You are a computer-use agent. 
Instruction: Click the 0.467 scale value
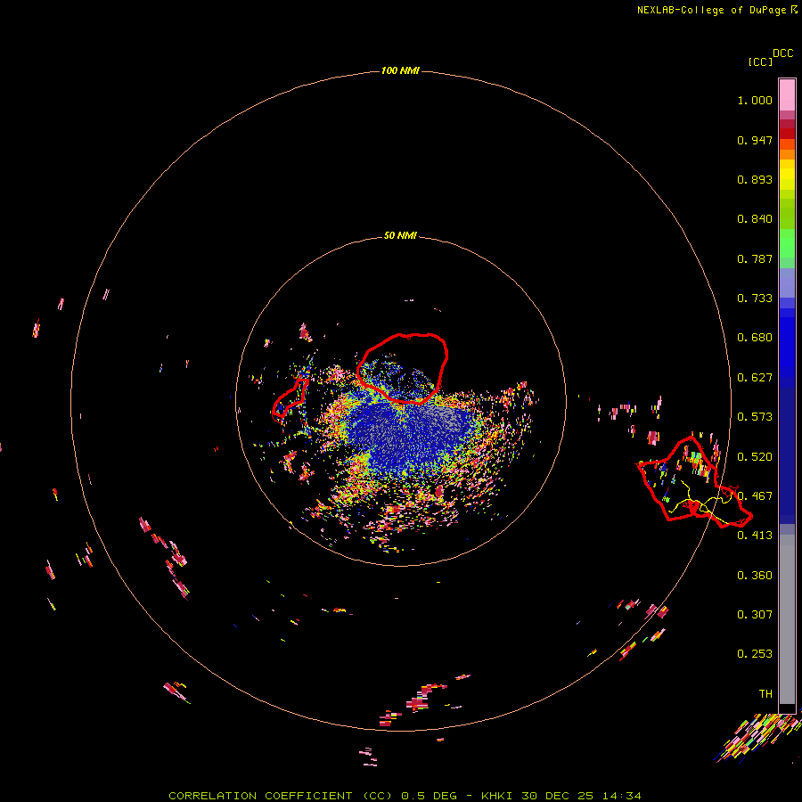point(755,496)
